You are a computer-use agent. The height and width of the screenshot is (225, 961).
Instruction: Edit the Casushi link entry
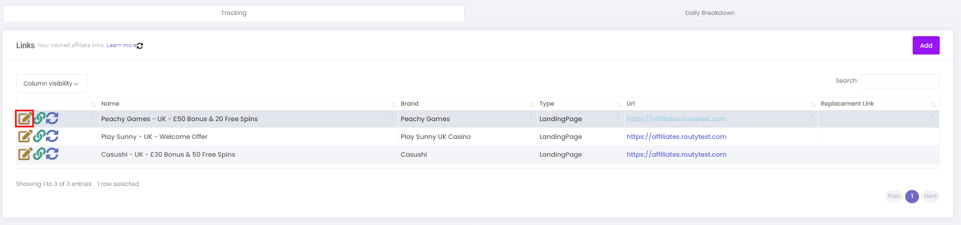click(25, 154)
